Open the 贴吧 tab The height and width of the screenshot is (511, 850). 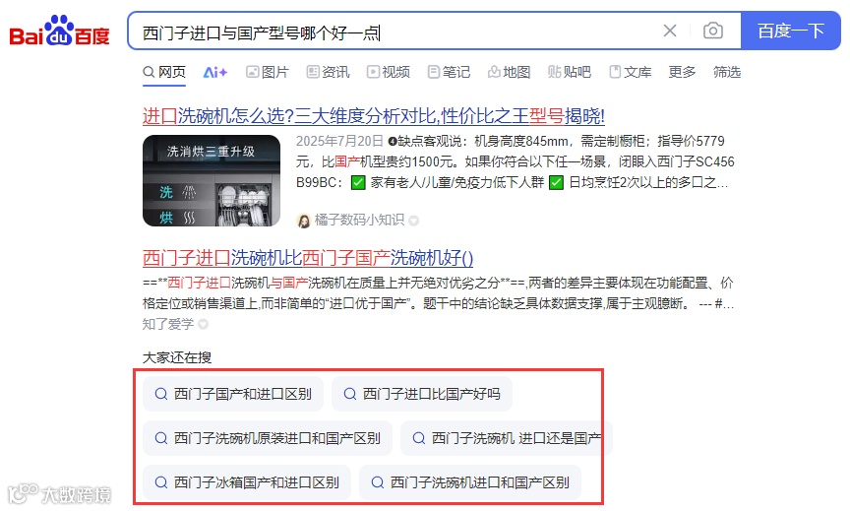coord(570,72)
